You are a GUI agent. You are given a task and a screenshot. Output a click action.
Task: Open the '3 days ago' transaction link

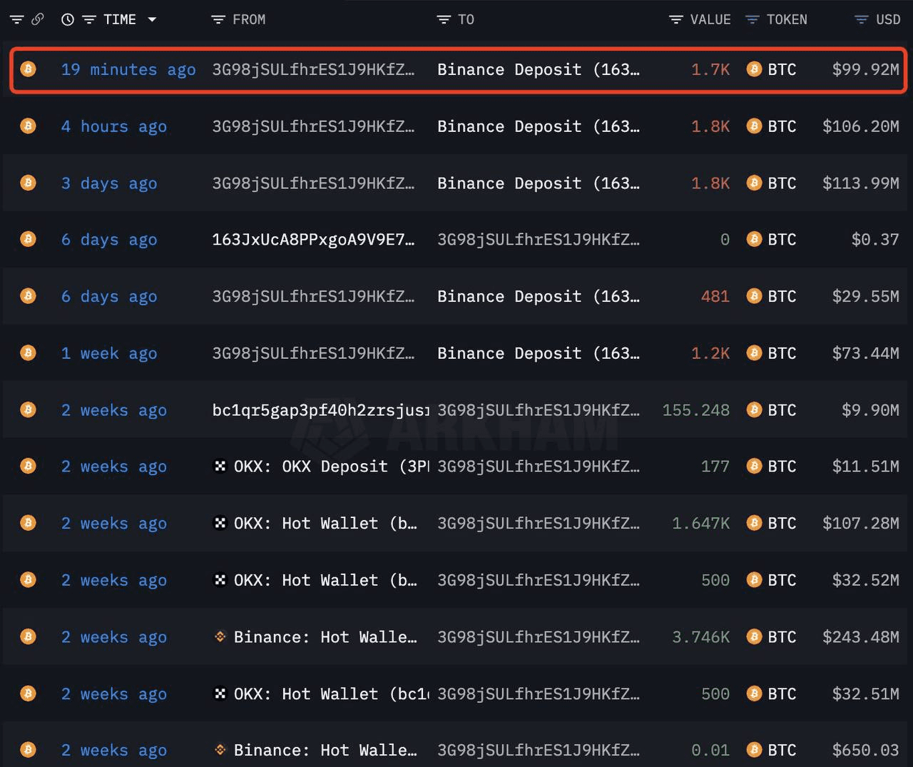click(109, 183)
